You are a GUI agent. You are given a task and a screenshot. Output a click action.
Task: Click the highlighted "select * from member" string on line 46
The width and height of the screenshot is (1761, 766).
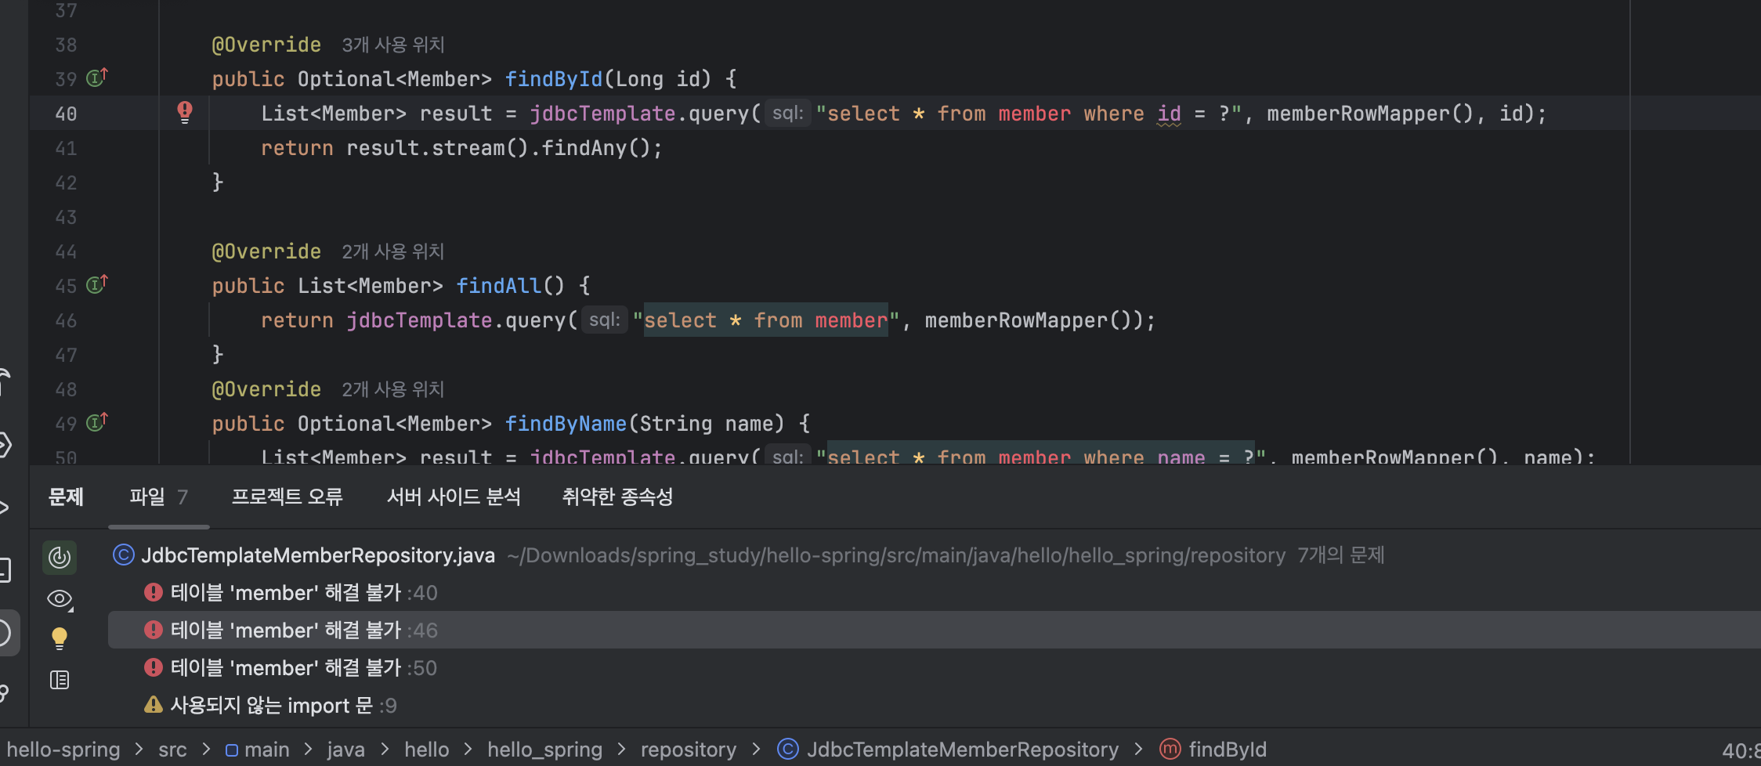coord(765,320)
